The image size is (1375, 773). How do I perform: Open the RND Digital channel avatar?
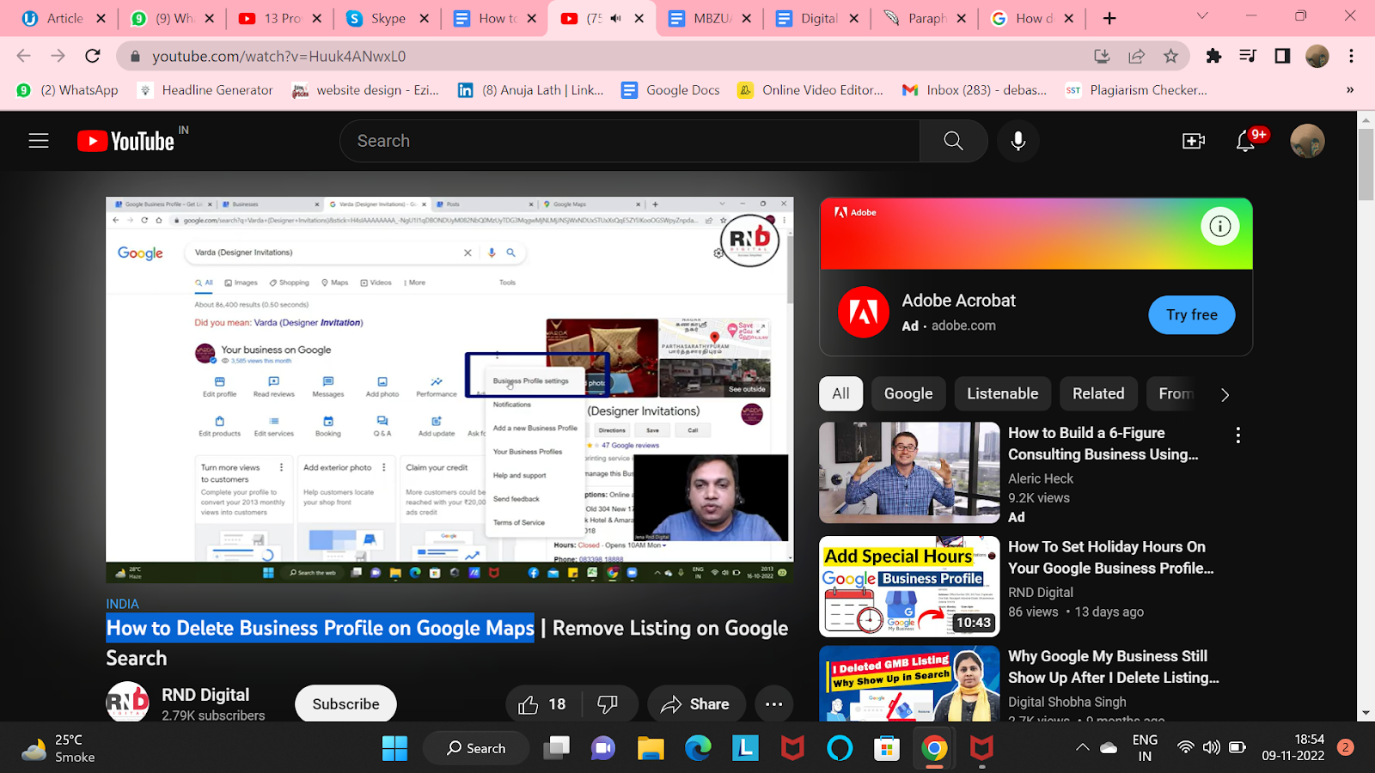pos(127,703)
